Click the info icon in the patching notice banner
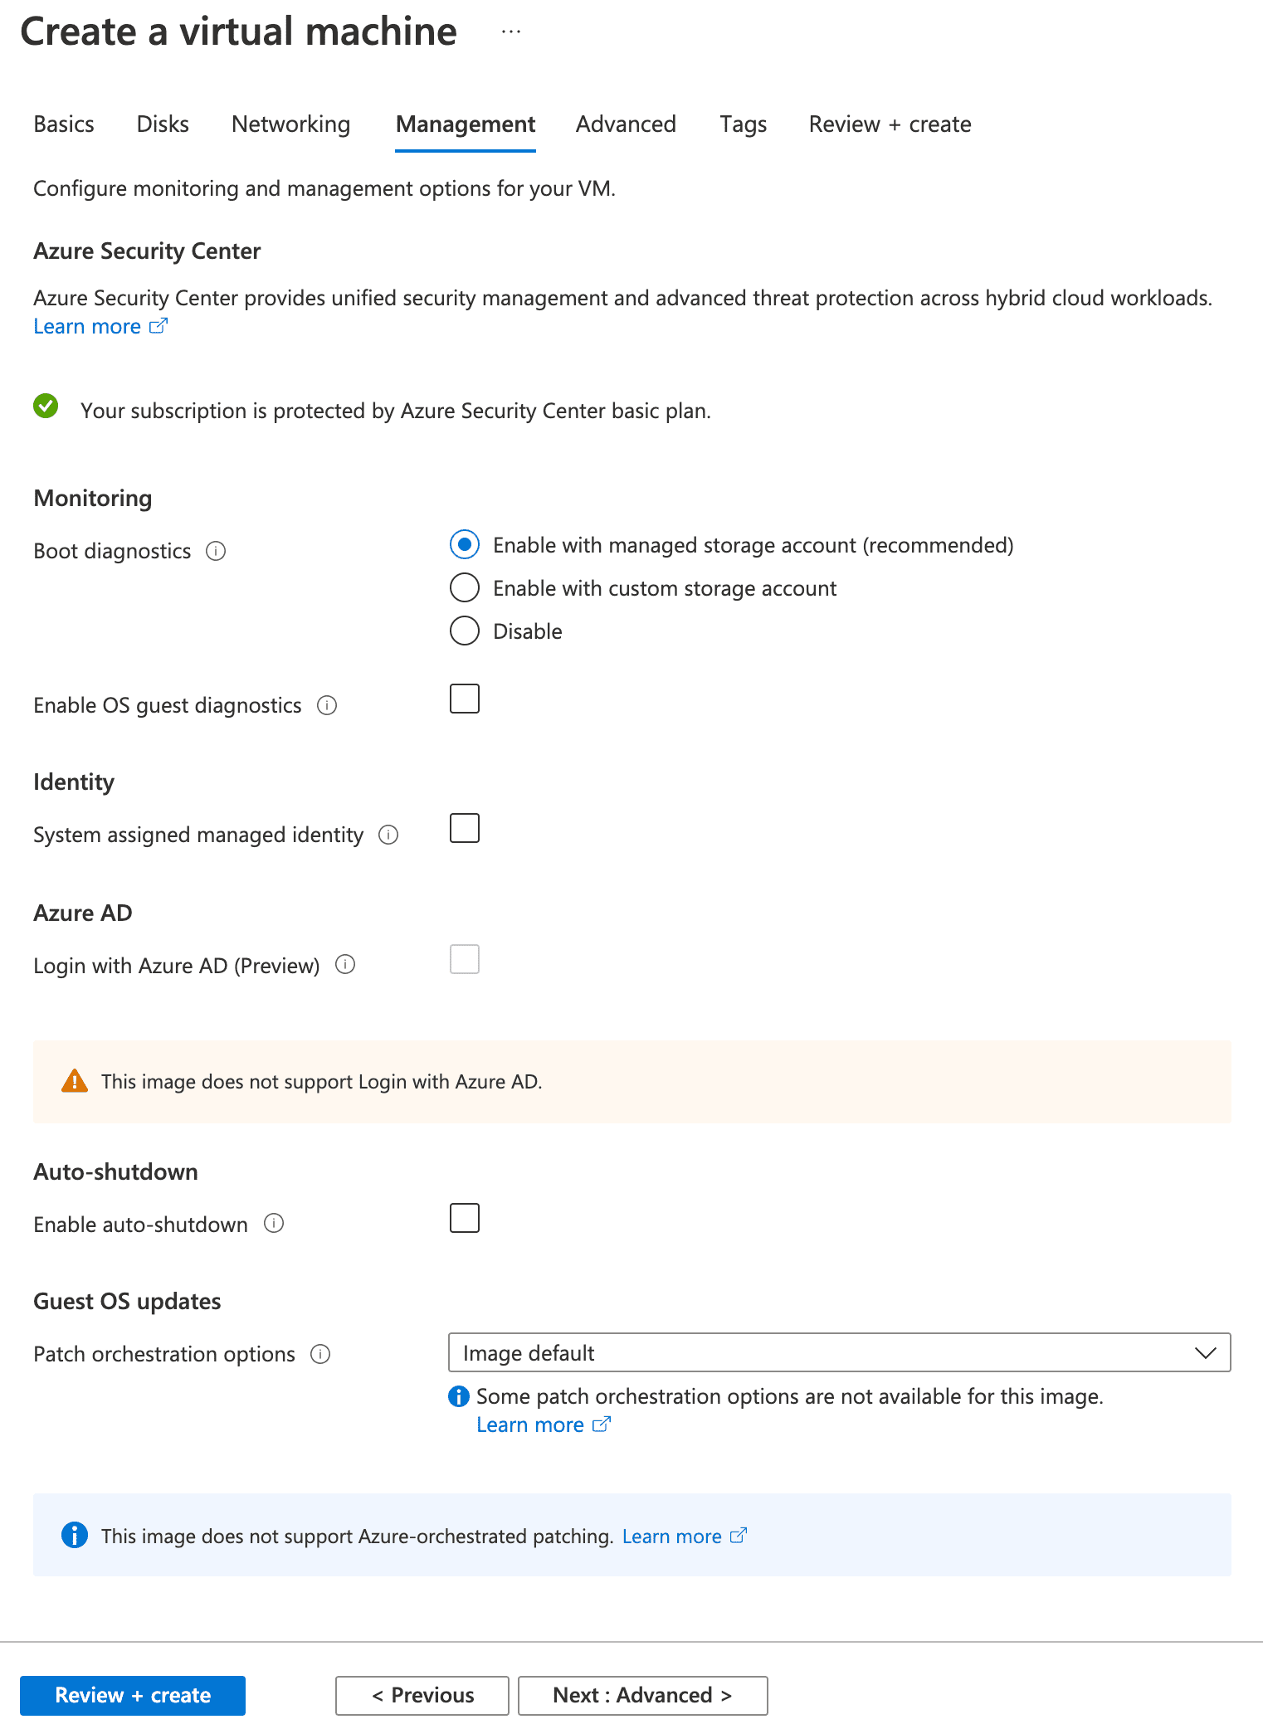 tap(75, 1535)
